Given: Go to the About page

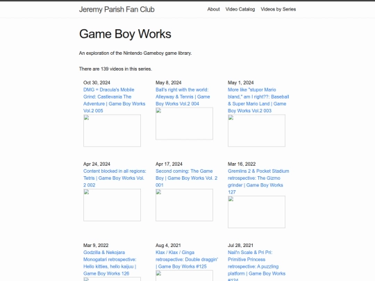Looking at the screenshot, I should pyautogui.click(x=213, y=9).
